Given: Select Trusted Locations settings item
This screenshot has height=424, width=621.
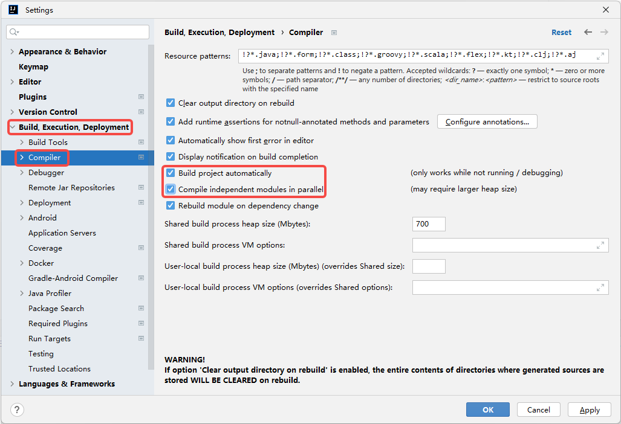Looking at the screenshot, I should tap(59, 368).
